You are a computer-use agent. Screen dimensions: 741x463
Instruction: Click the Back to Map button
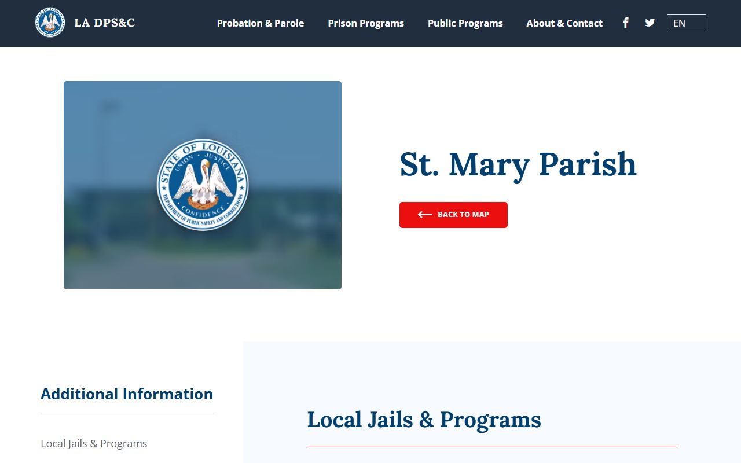coord(453,215)
